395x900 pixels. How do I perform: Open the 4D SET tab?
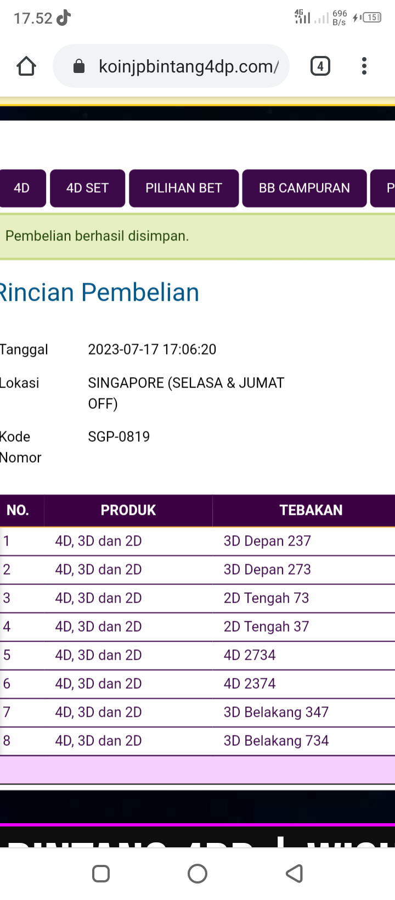[x=88, y=188]
